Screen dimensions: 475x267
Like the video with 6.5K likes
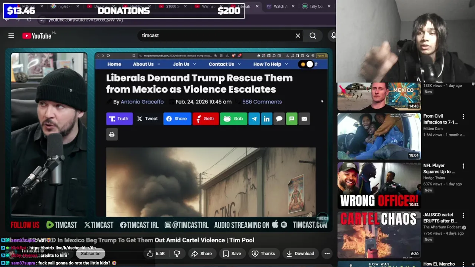click(156, 254)
